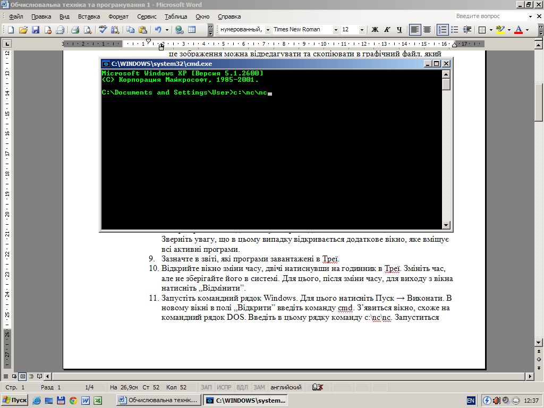Toggle italic (К) formatting
544x408 pixels.
tap(387, 30)
